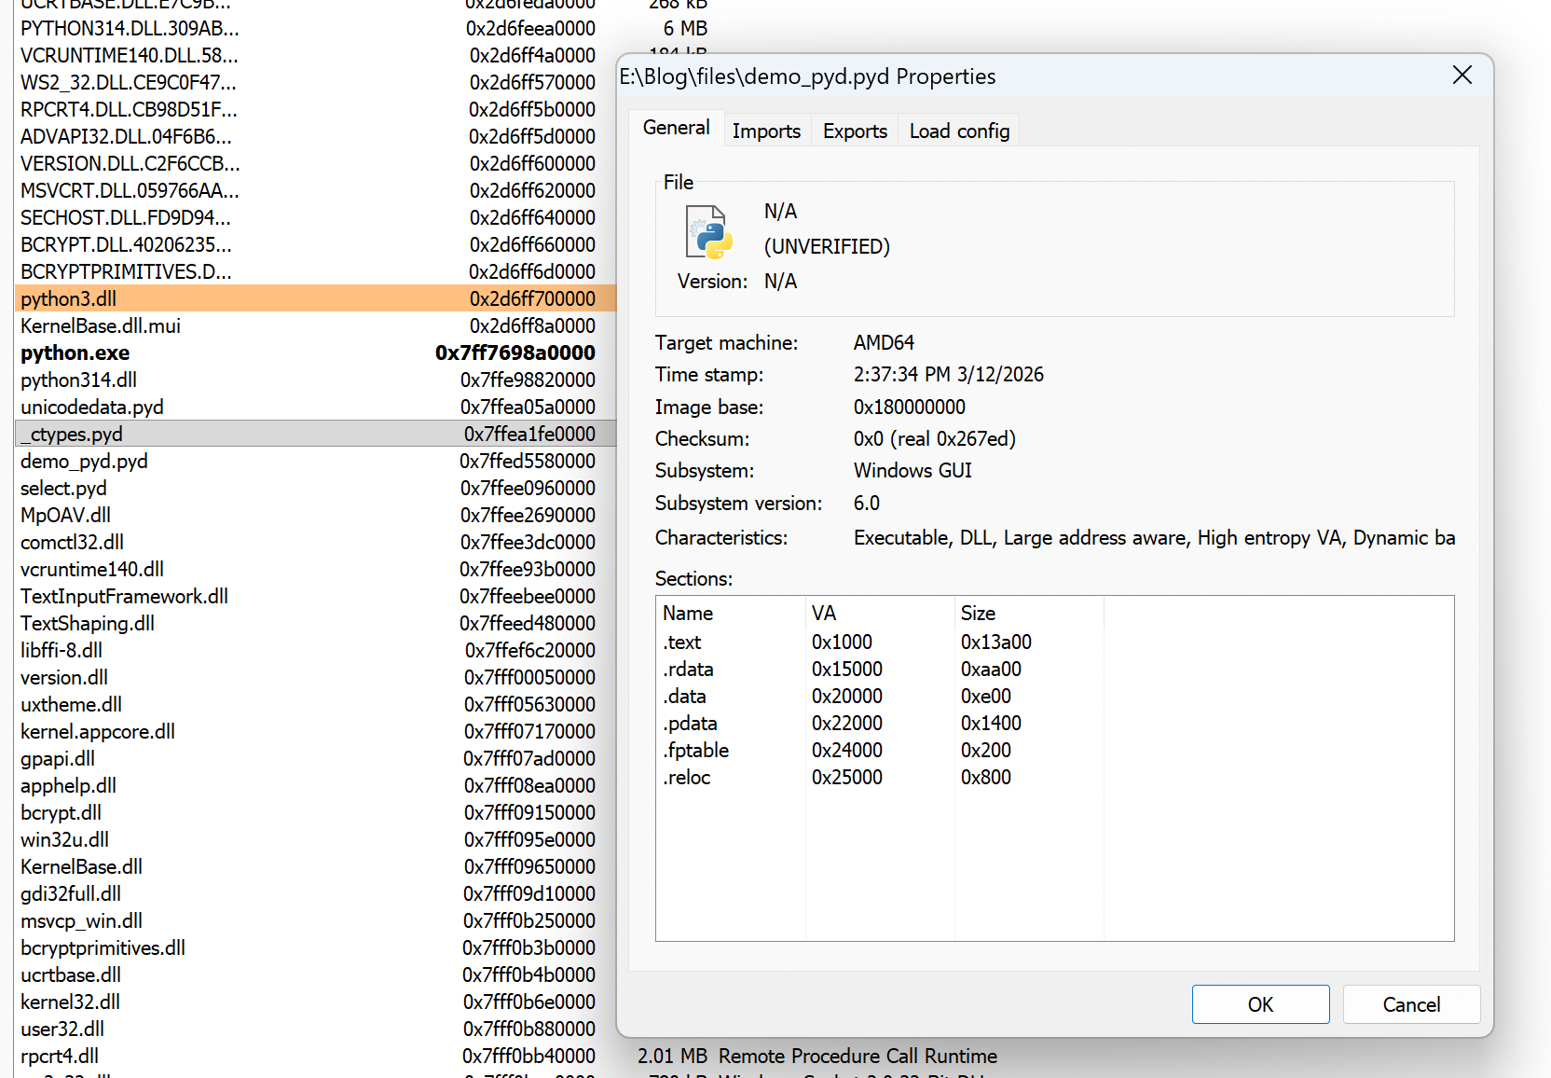
Task: Select bcryptprimitives.dll in the module list
Action: [316, 948]
